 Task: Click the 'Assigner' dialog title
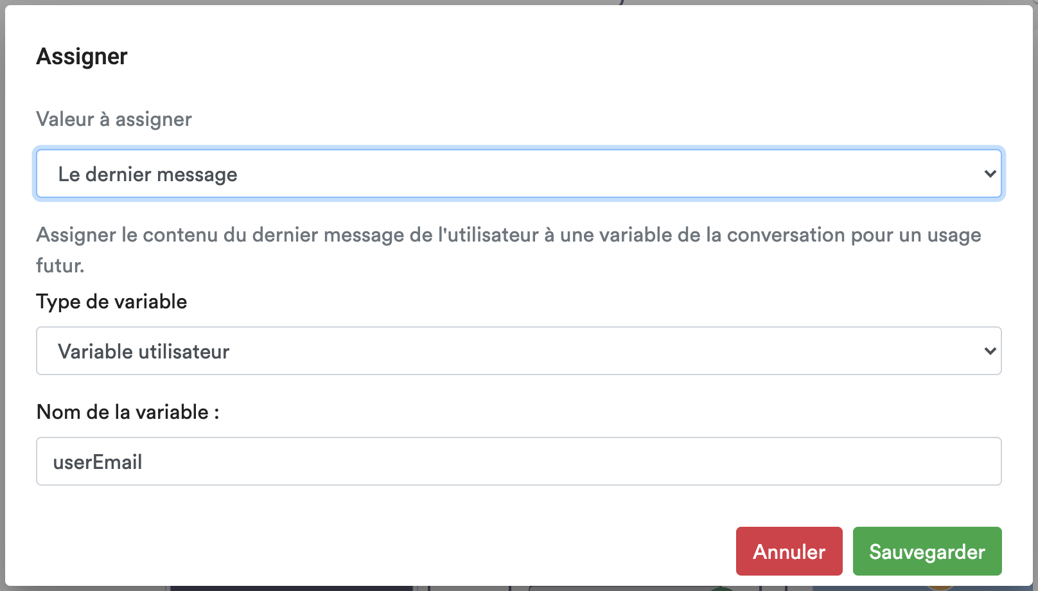[82, 57]
